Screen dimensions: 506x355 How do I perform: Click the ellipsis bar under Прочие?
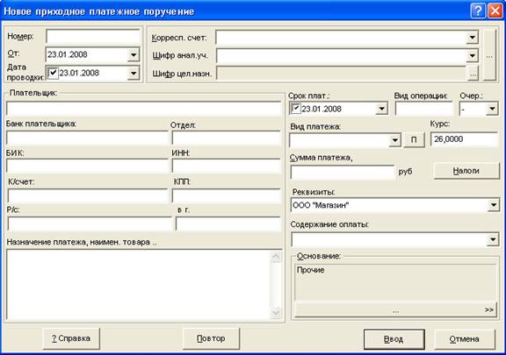tap(395, 310)
